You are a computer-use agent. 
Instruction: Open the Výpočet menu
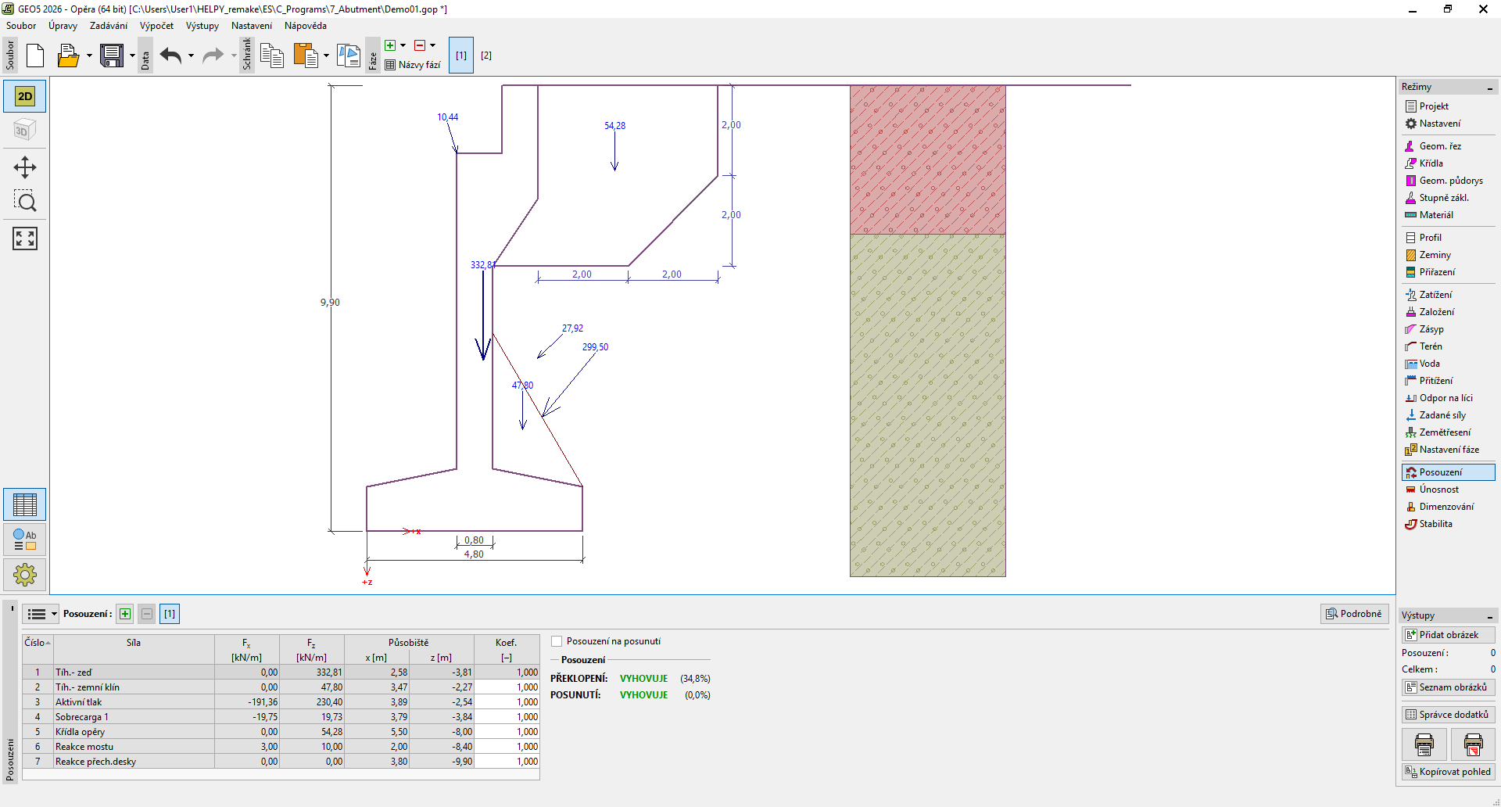click(x=156, y=26)
